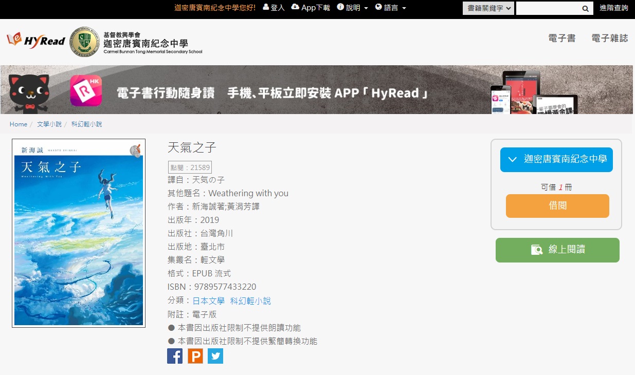Screen dimensions: 635x375
Task: Click the 格式：EPUB 流式 line
Action: (x=199, y=273)
